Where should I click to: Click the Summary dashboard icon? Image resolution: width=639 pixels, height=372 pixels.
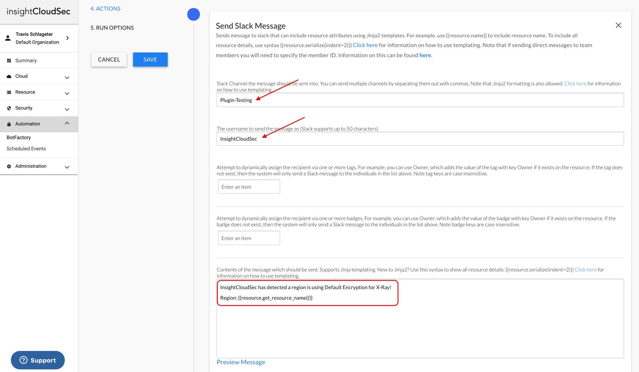(x=9, y=61)
